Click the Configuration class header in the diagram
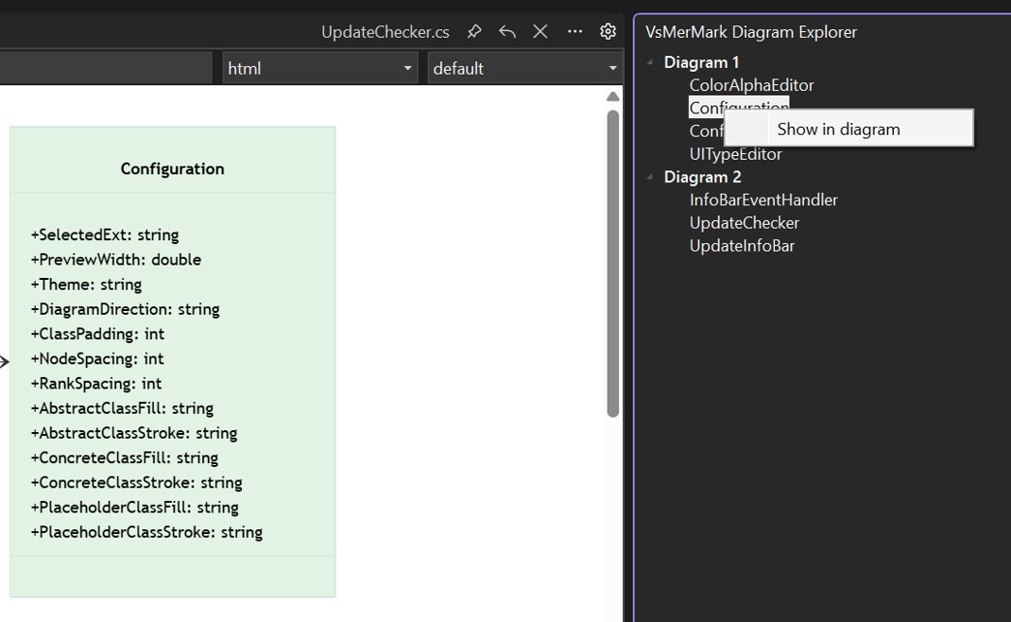The height and width of the screenshot is (622, 1011). coord(172,168)
